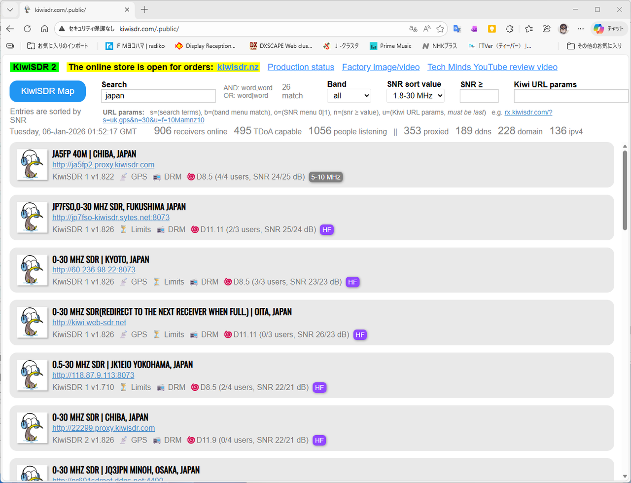The width and height of the screenshot is (631, 483).
Task: Open the Band dropdown showing all
Action: click(x=349, y=96)
